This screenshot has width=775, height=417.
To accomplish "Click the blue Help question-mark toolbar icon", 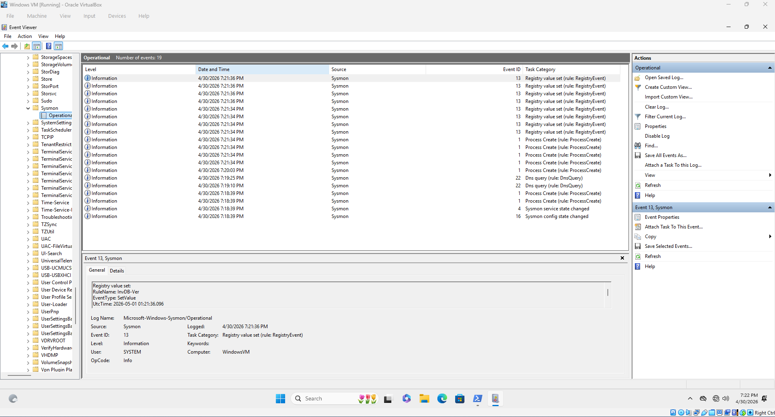I will (48, 46).
